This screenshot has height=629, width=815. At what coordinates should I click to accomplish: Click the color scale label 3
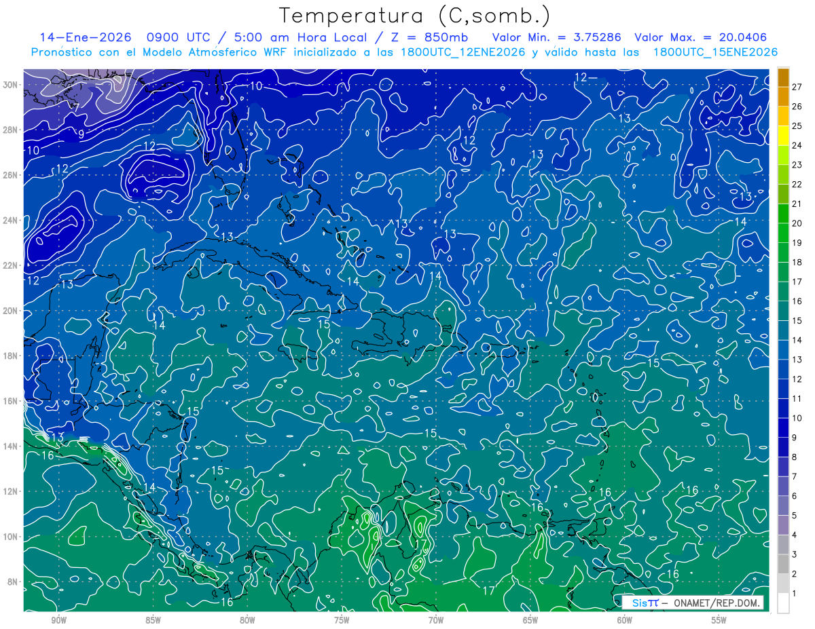click(794, 554)
